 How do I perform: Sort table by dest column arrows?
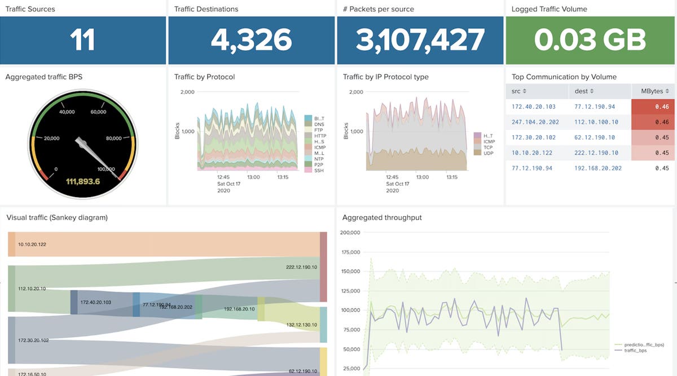click(x=590, y=91)
